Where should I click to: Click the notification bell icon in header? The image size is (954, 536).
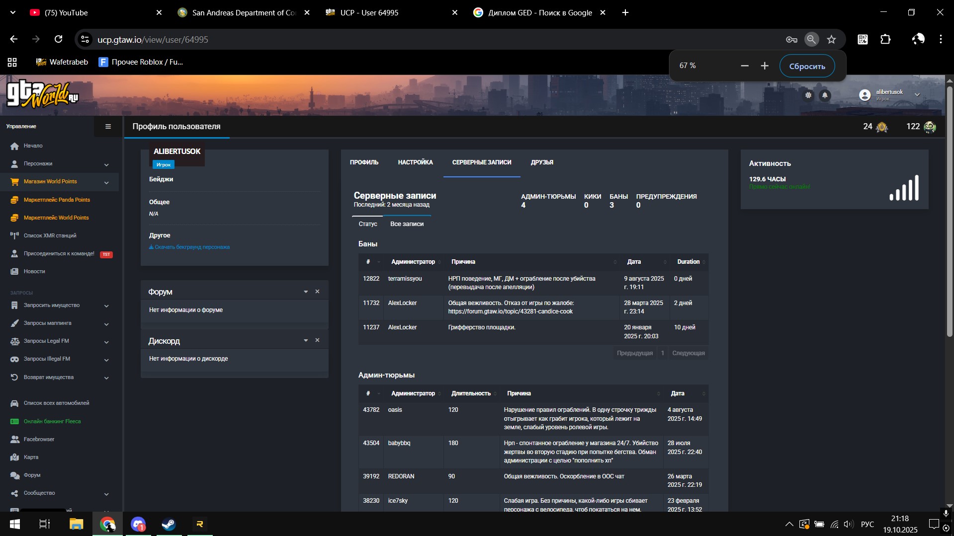tap(825, 95)
